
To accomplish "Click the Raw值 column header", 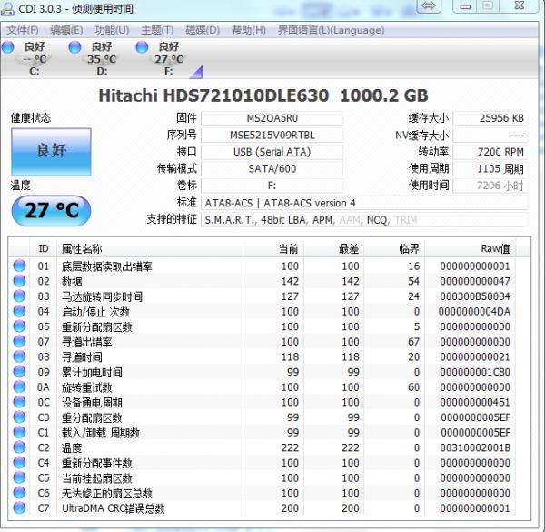I will (495, 248).
